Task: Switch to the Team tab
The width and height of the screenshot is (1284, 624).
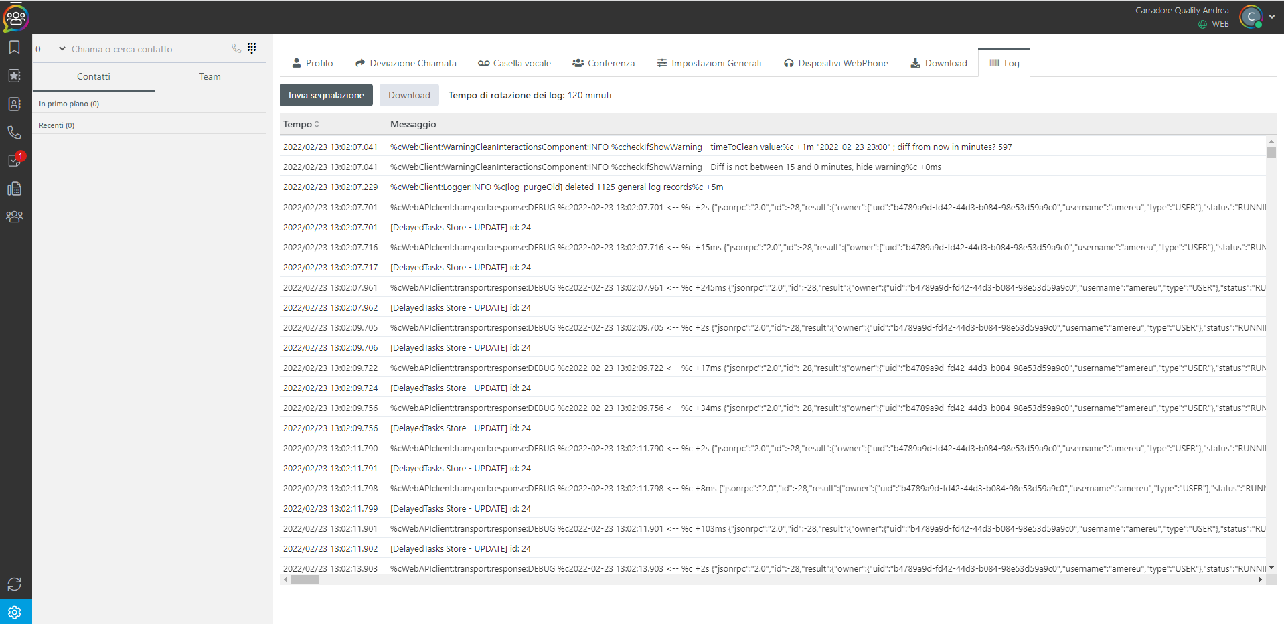Action: click(x=210, y=76)
